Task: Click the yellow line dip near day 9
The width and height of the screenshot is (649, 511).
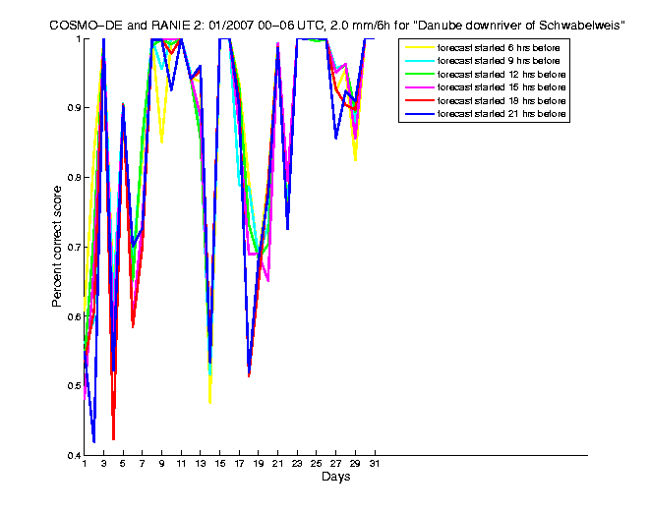Action: (161, 142)
